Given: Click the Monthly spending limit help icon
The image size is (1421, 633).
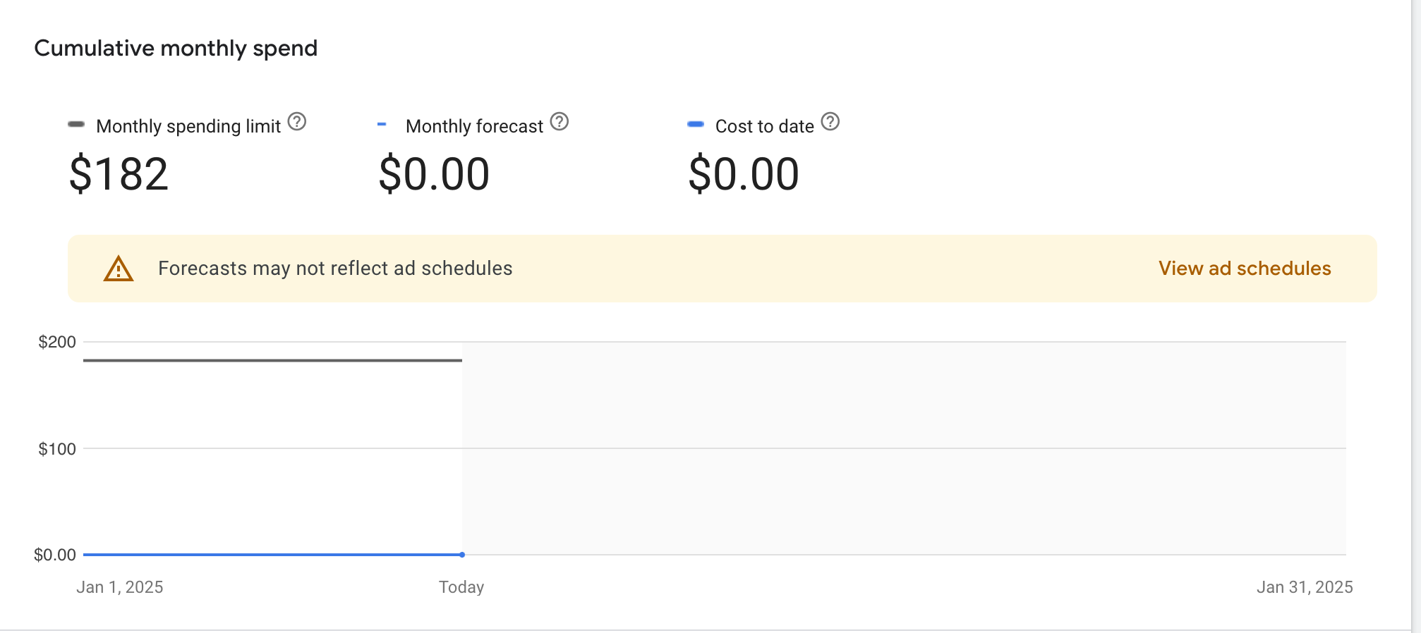Looking at the screenshot, I should pyautogui.click(x=298, y=122).
